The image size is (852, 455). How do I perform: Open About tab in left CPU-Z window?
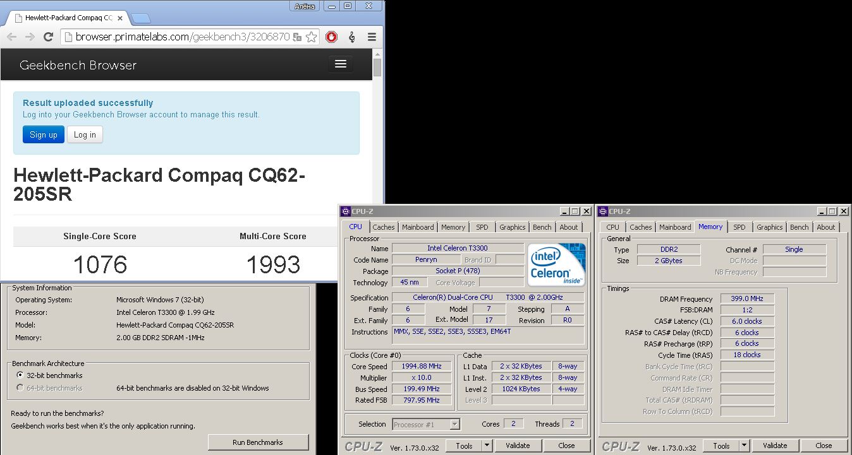pos(569,227)
